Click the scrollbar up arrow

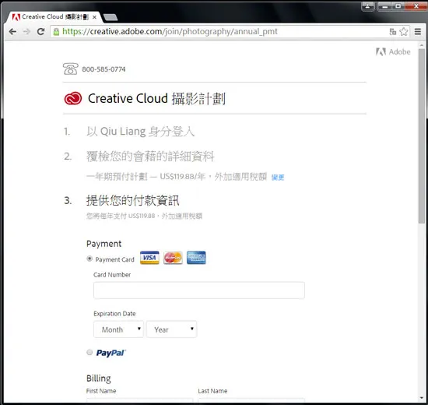coord(422,44)
